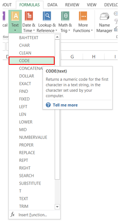Open the Lookup & Reference book icon
Viewport: 122px width, 221px height.
tap(47, 16)
